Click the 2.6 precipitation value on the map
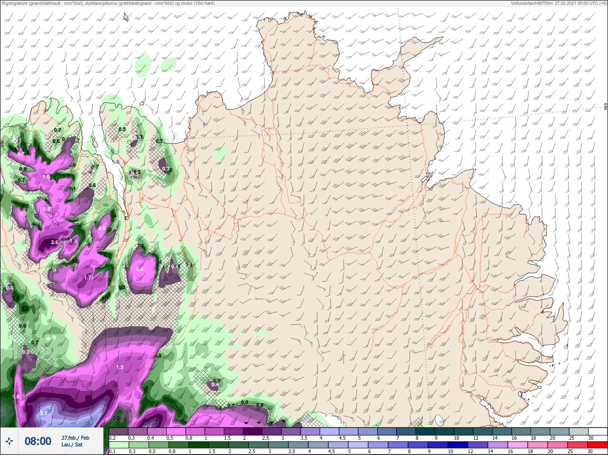This screenshot has width=608, height=455. [x=55, y=242]
